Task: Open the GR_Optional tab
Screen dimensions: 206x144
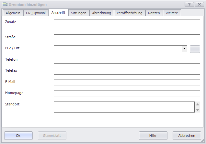Action: click(x=36, y=13)
